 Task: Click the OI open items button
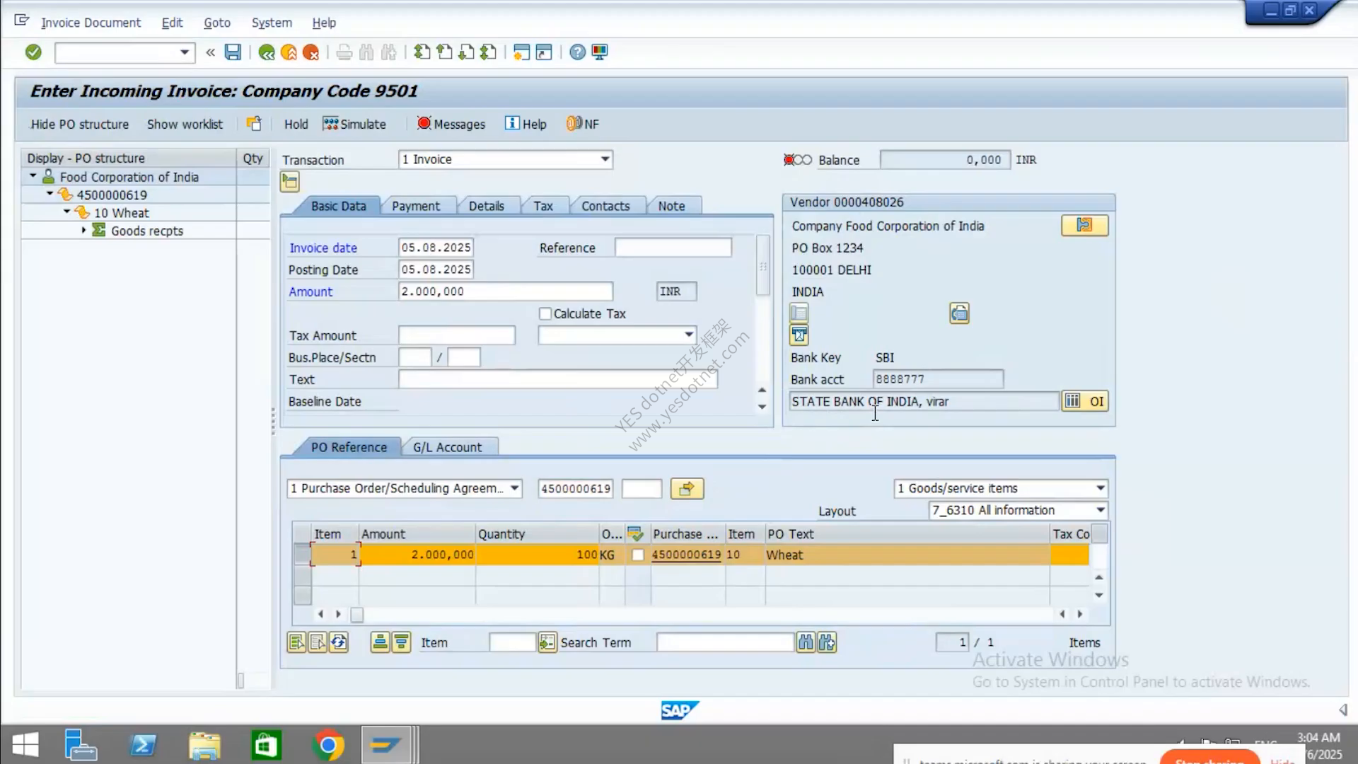(1096, 401)
